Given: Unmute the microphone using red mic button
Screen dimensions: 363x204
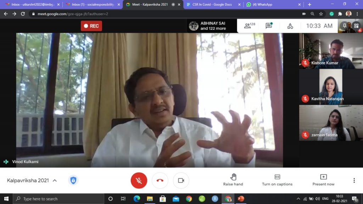Looking at the screenshot, I should click(x=139, y=180).
